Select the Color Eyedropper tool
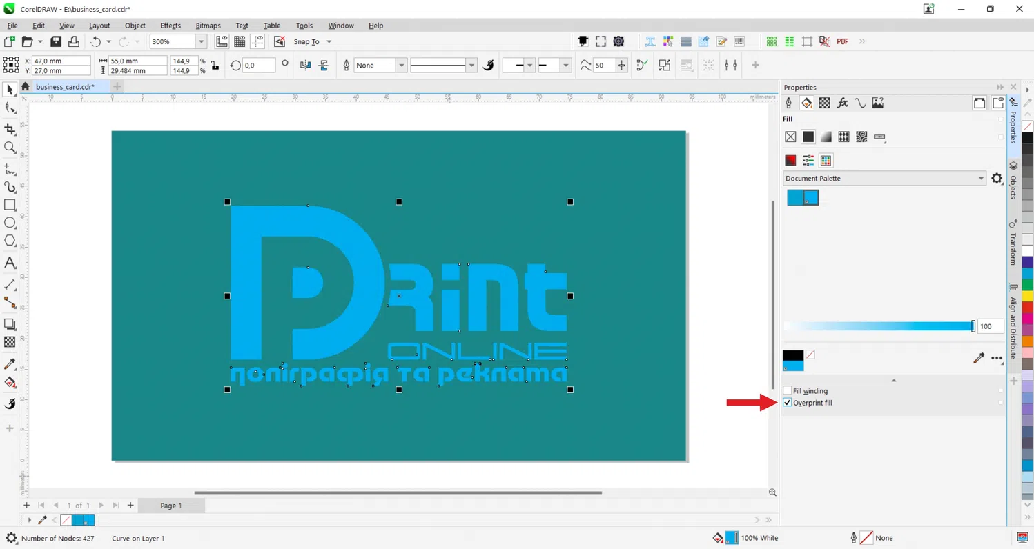 (10, 363)
